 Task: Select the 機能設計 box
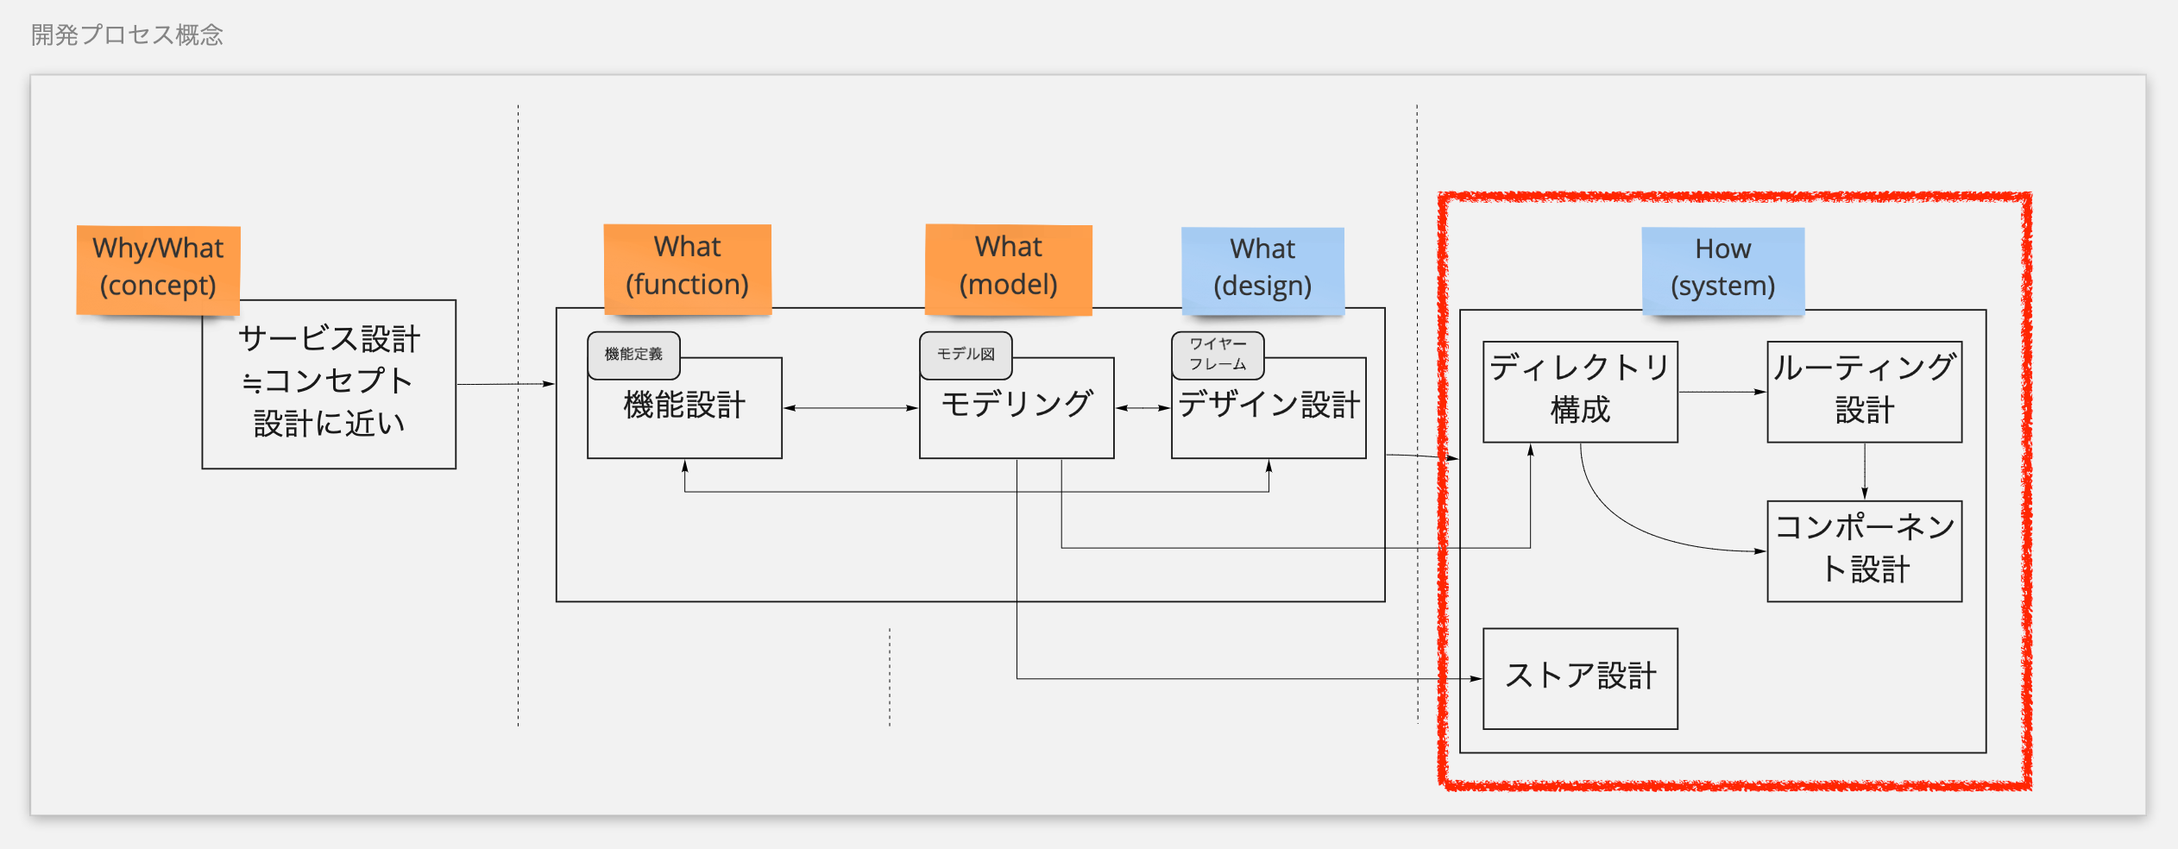[x=684, y=417]
